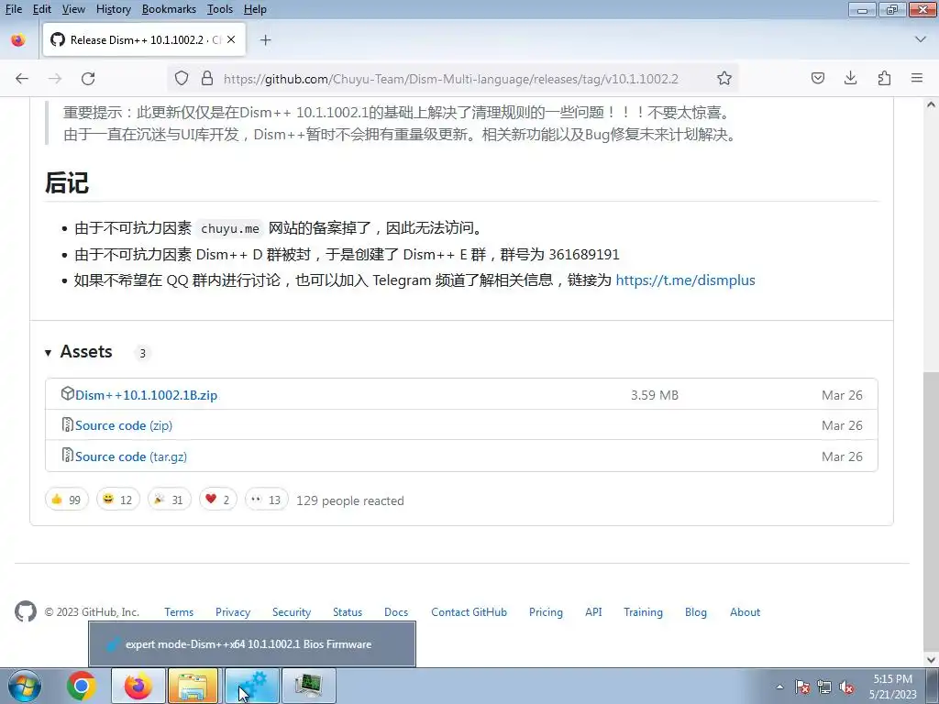Image resolution: width=939 pixels, height=704 pixels.
Task: Open the Help menu
Action: [255, 9]
